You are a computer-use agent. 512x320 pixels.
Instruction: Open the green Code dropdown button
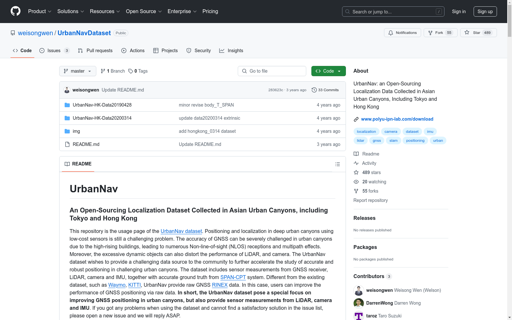[x=328, y=71]
